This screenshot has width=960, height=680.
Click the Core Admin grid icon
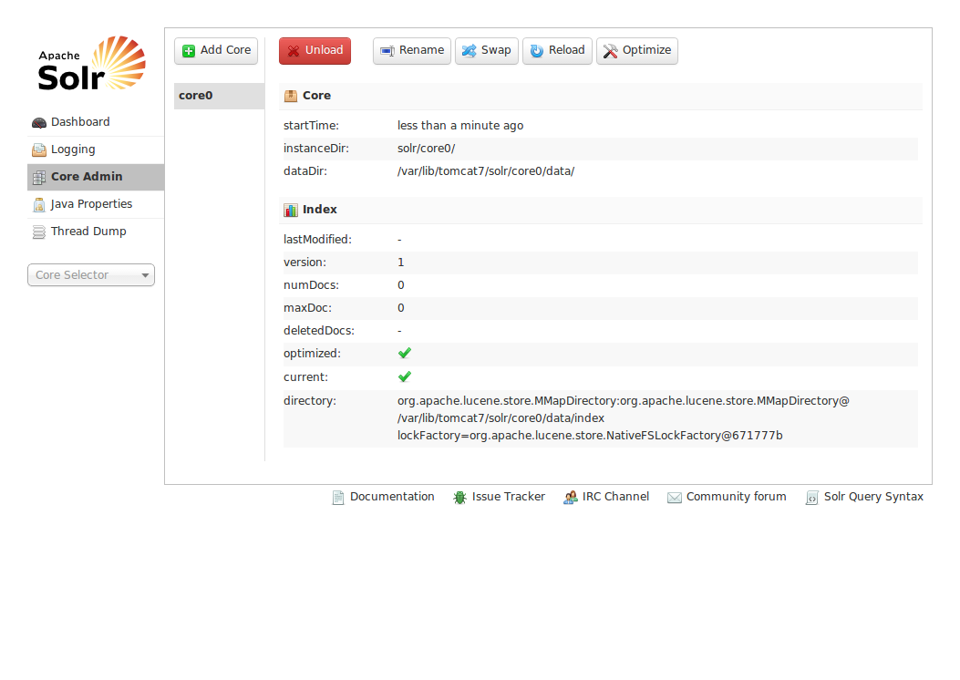[x=39, y=178]
